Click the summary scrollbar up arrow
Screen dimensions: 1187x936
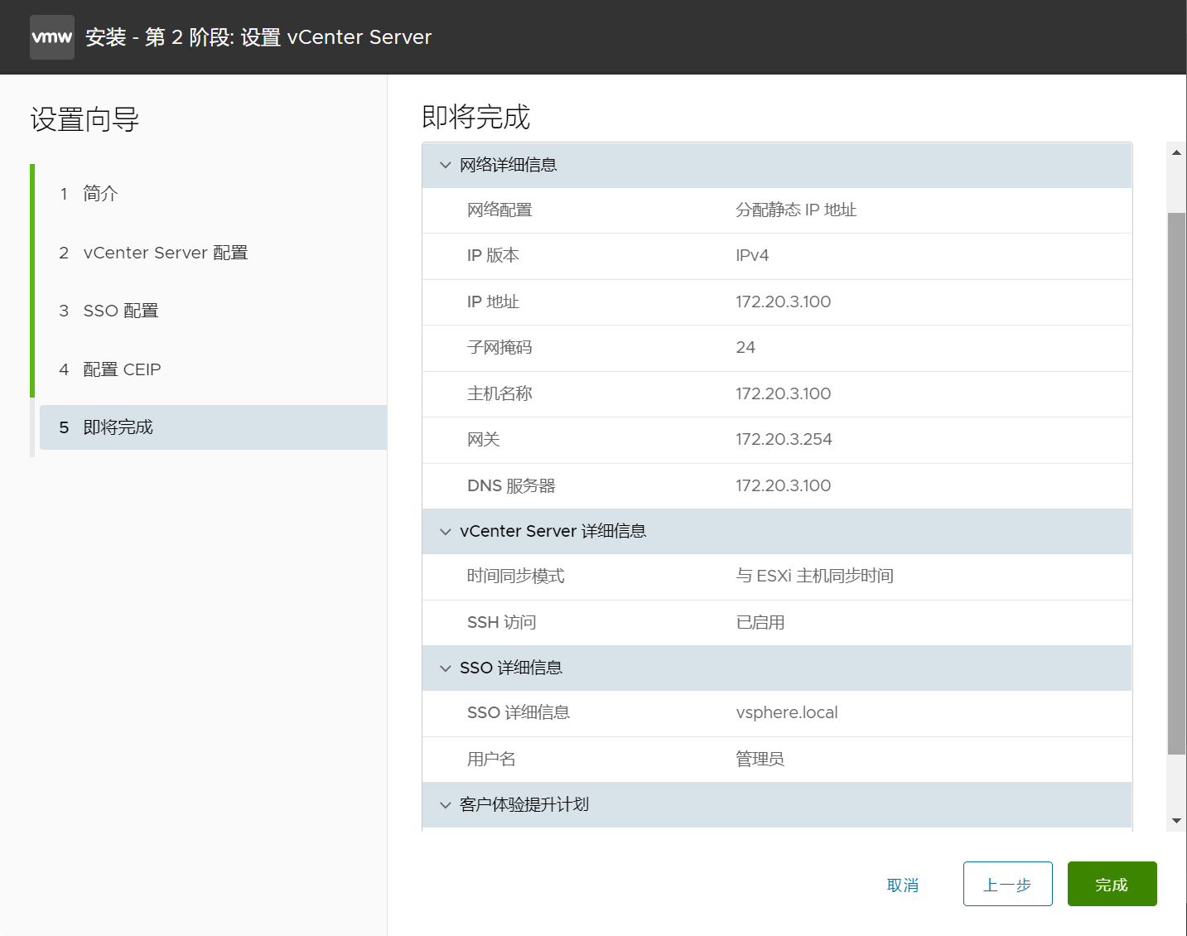point(1176,152)
